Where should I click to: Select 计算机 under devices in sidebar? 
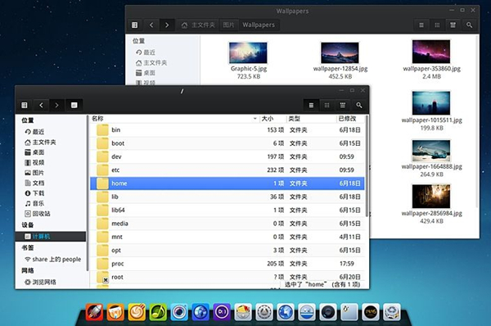[x=51, y=237]
